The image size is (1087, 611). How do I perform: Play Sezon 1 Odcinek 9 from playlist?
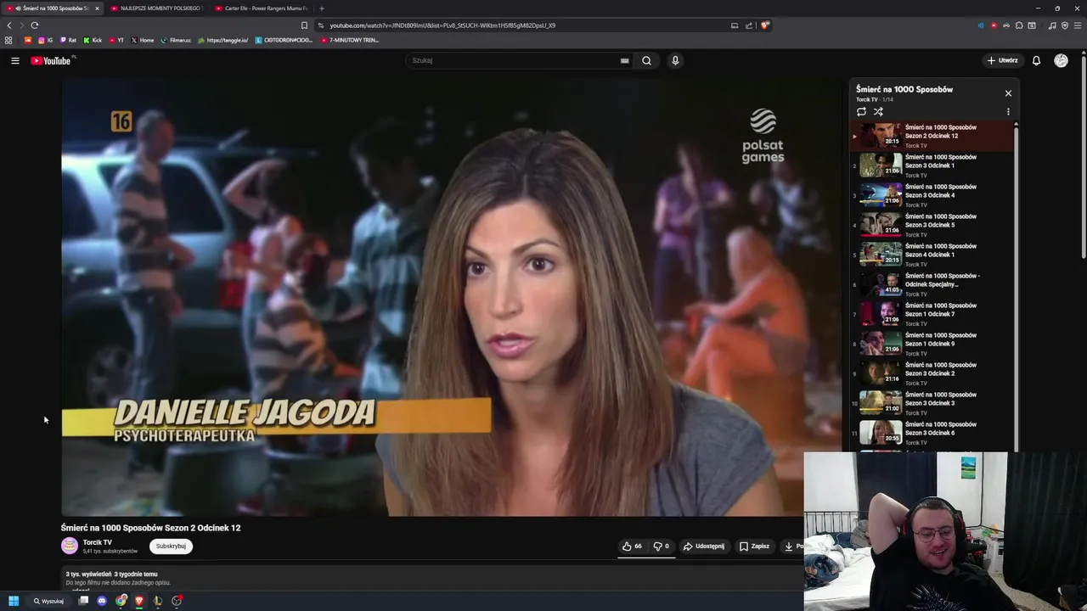(x=932, y=344)
